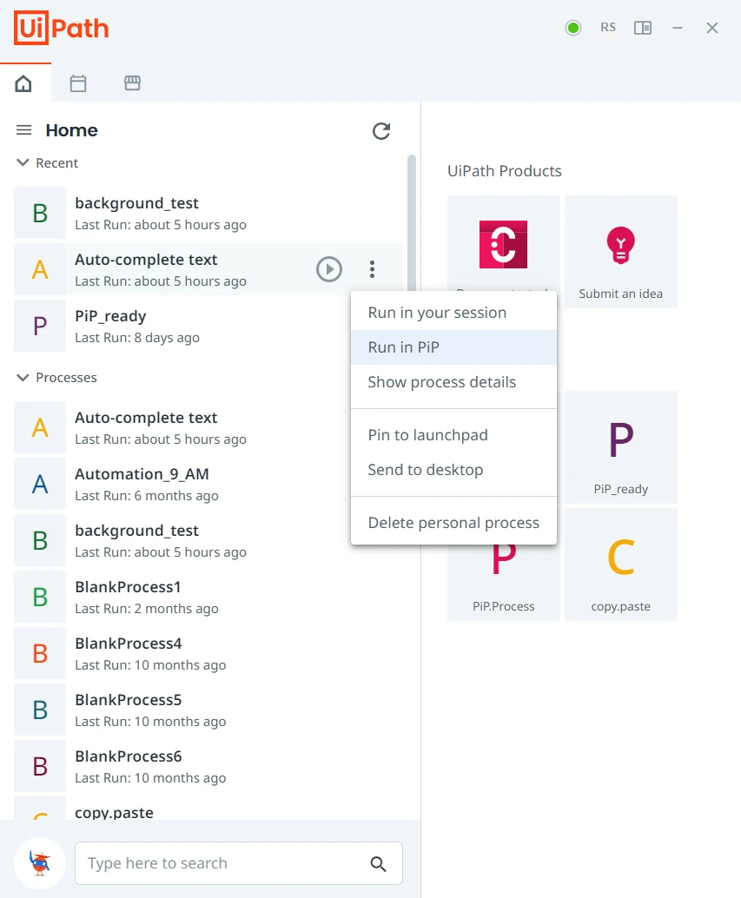This screenshot has width=741, height=898.
Task: Open the Submit an idea tile
Action: pos(621,251)
